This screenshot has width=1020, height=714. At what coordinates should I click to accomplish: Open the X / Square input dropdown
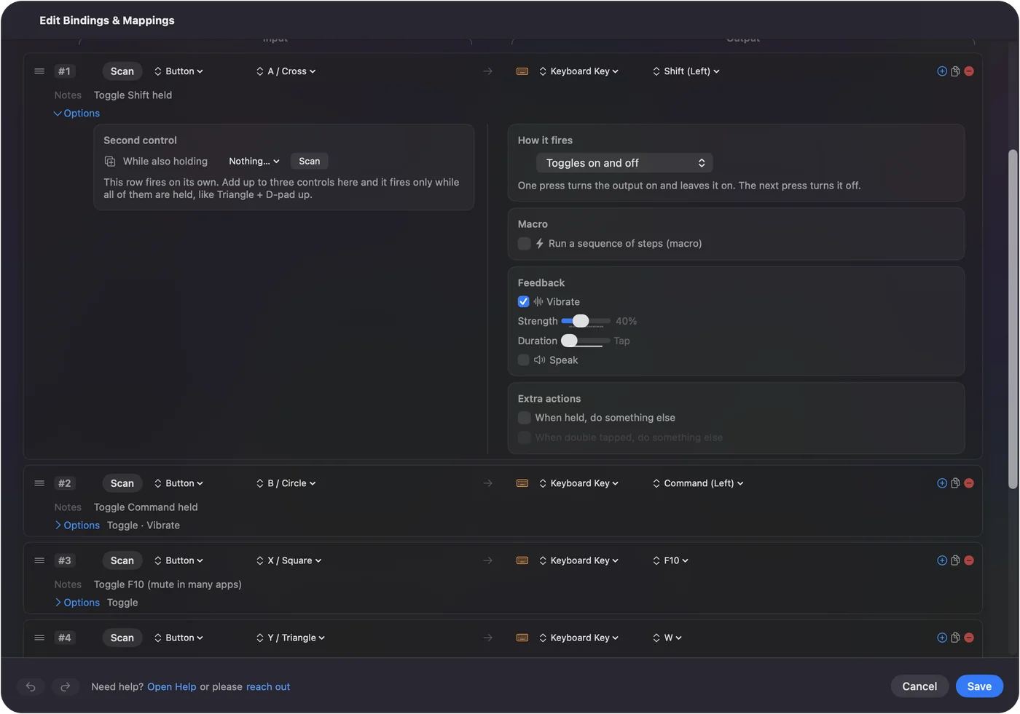289,560
